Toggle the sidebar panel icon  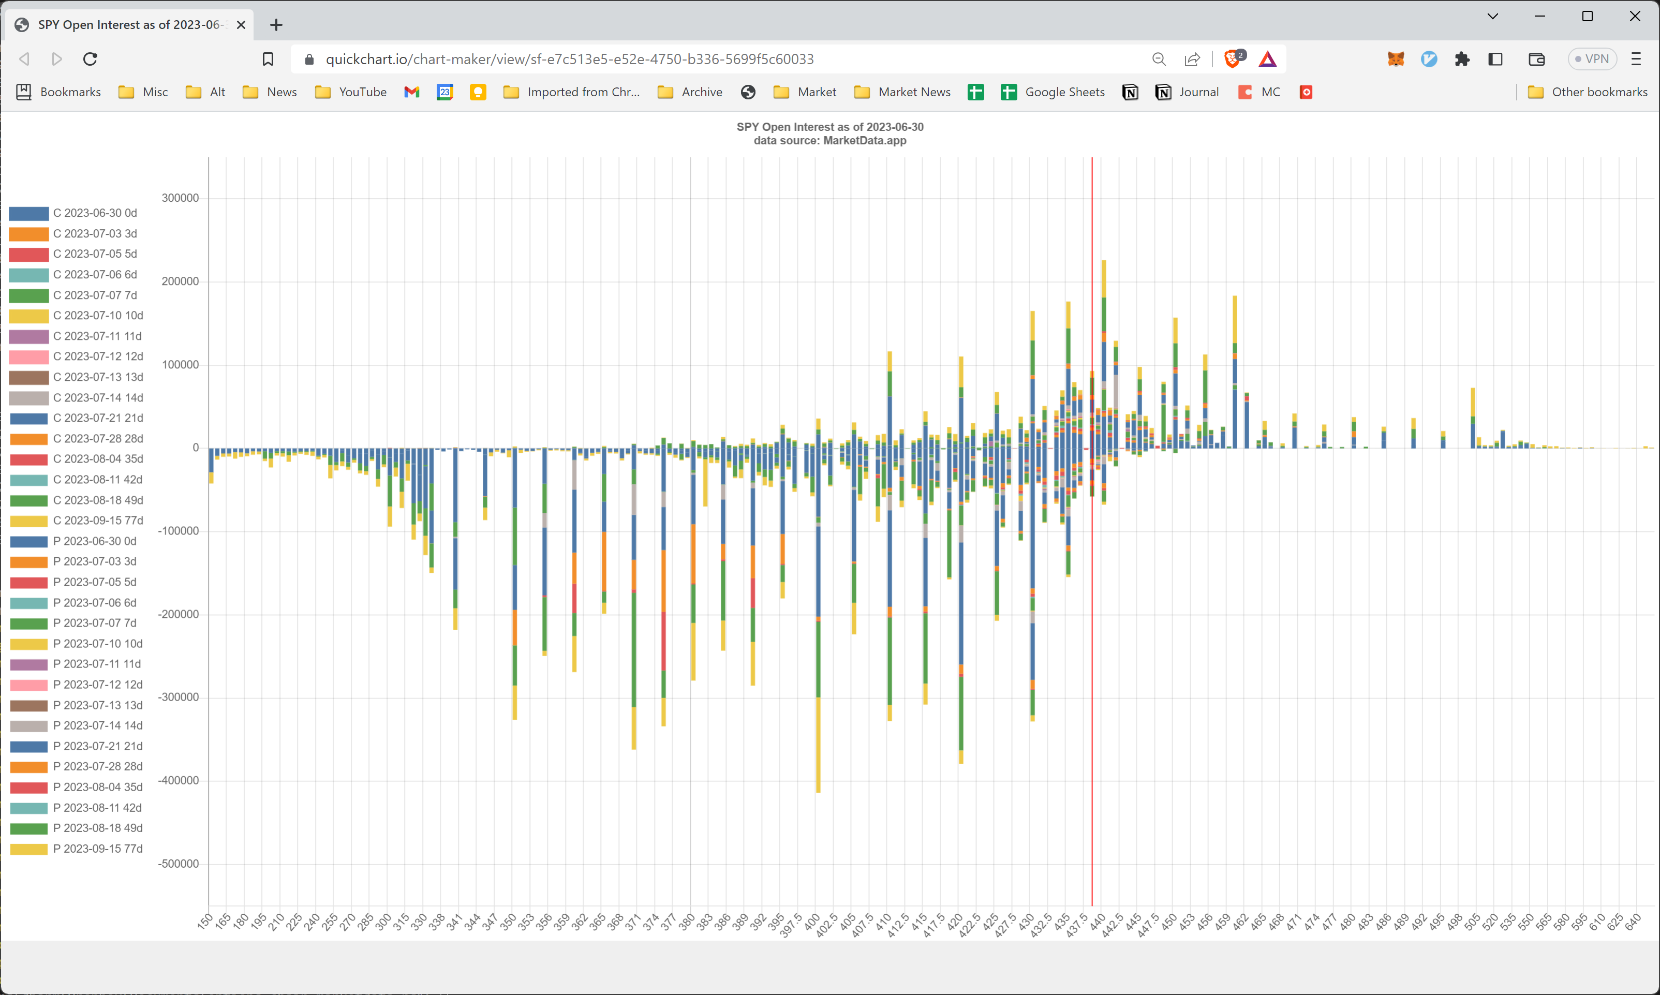click(x=1496, y=59)
